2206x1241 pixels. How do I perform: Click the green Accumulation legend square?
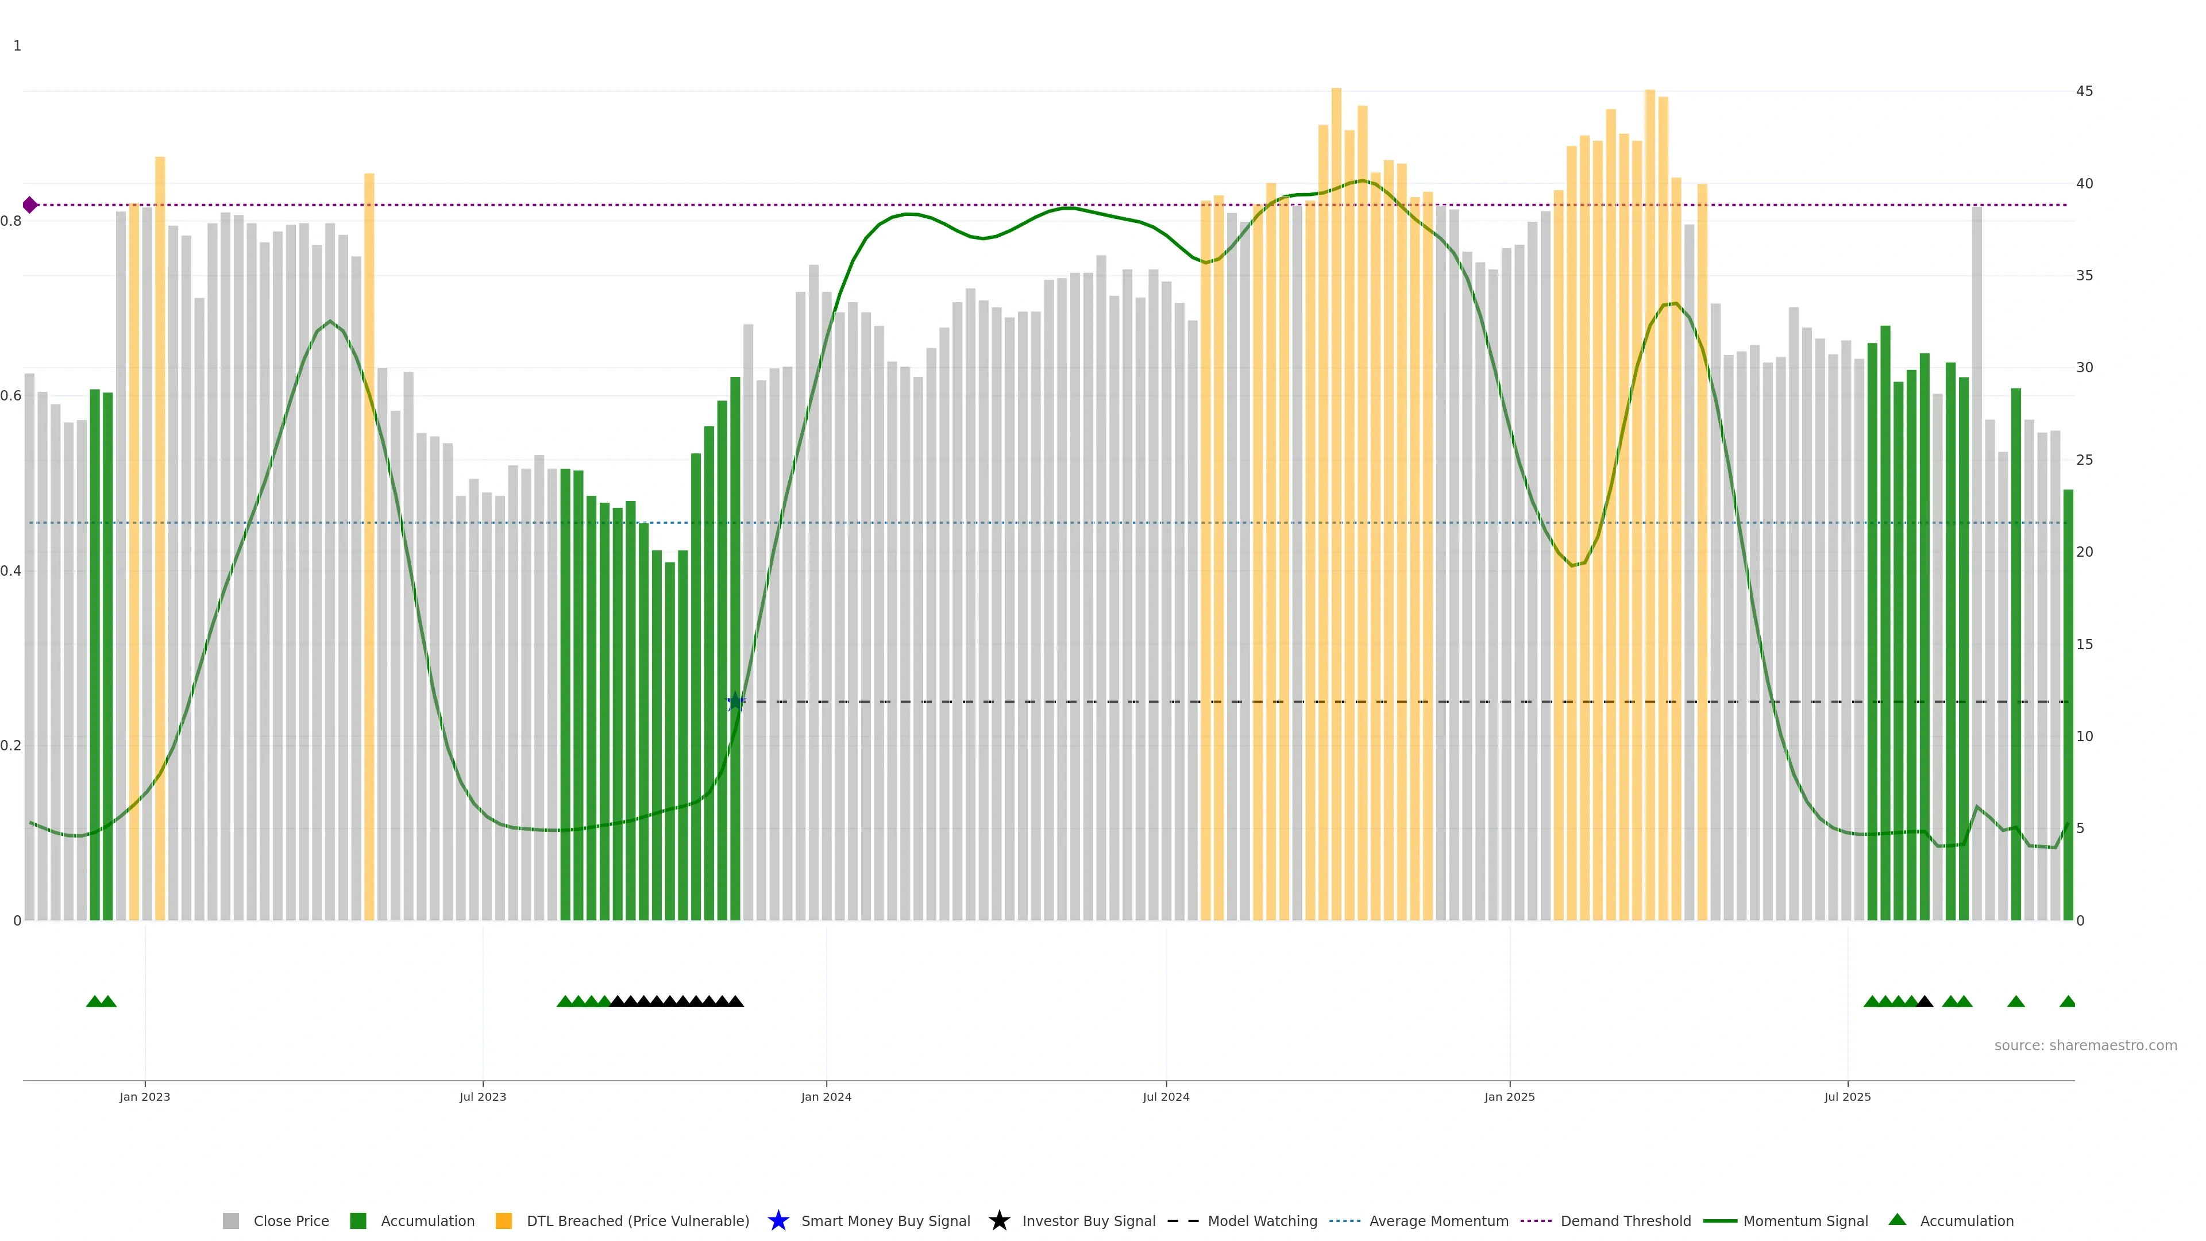(358, 1220)
